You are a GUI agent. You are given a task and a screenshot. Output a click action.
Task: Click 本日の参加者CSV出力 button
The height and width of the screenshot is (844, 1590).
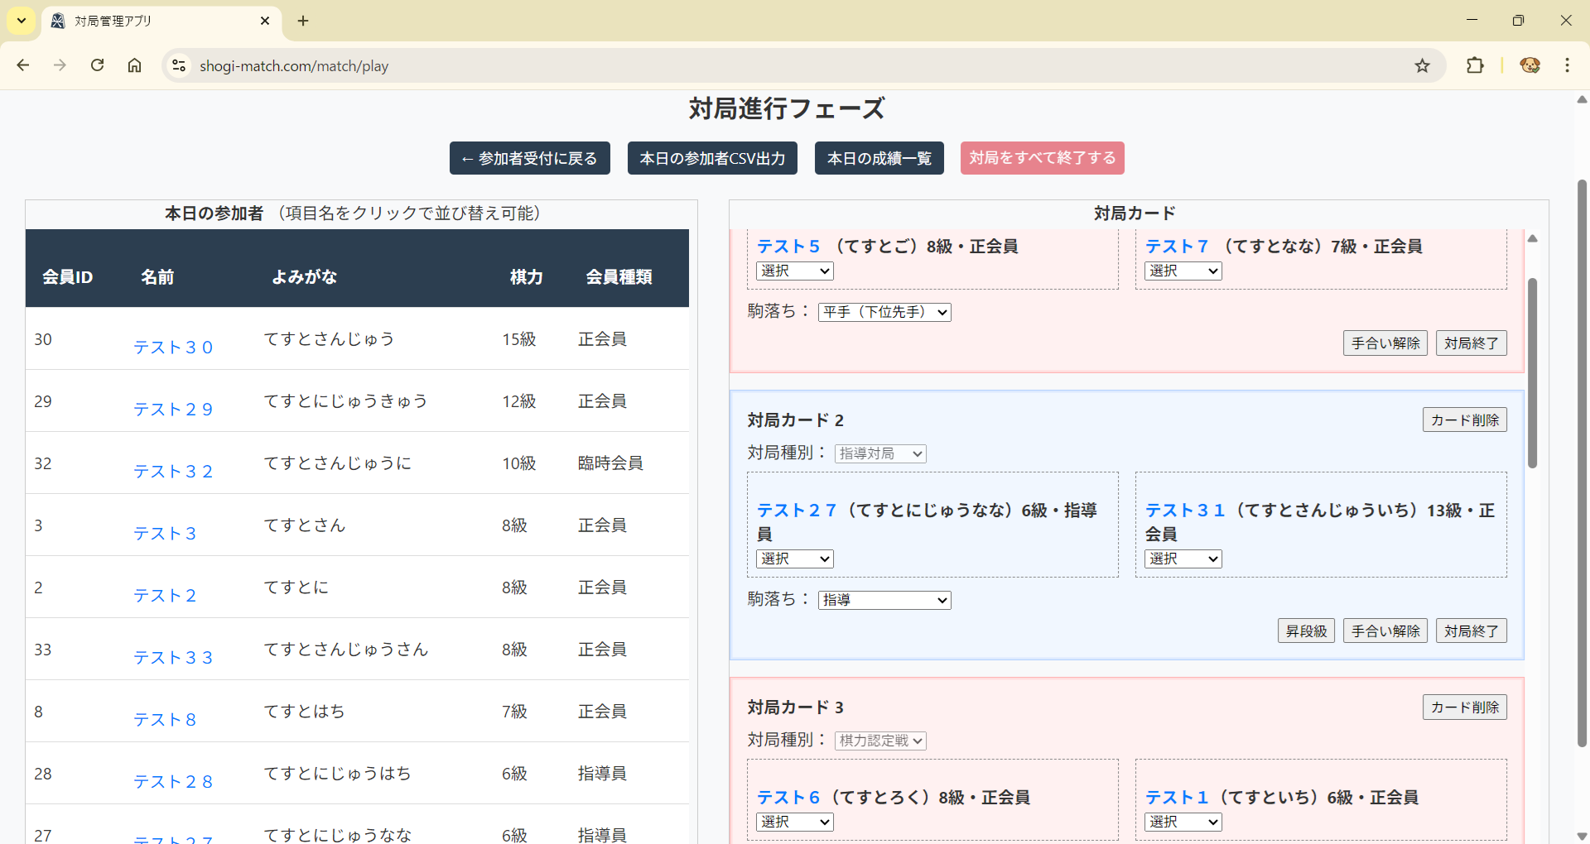(x=712, y=158)
